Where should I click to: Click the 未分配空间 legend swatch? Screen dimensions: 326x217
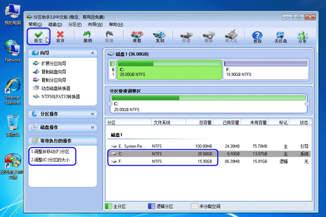[195, 207]
